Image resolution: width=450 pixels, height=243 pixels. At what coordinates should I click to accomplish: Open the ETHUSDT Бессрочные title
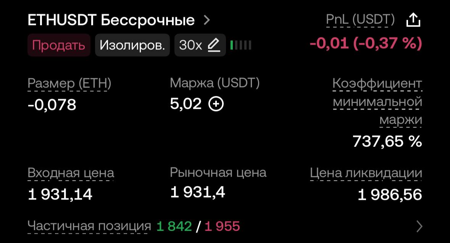[x=111, y=20]
